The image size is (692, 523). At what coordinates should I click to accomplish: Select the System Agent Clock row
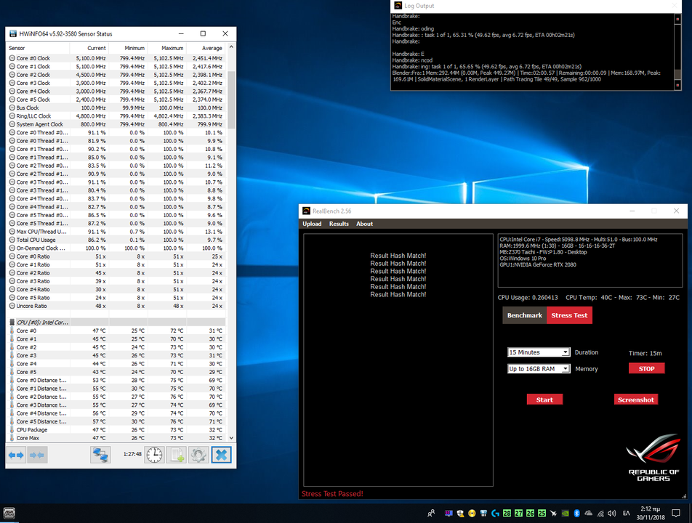click(116, 124)
